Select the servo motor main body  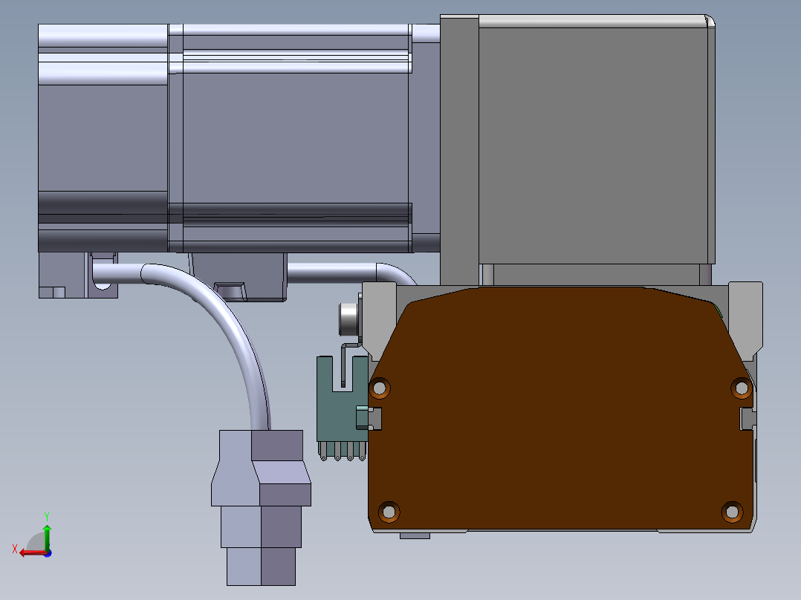(295, 138)
